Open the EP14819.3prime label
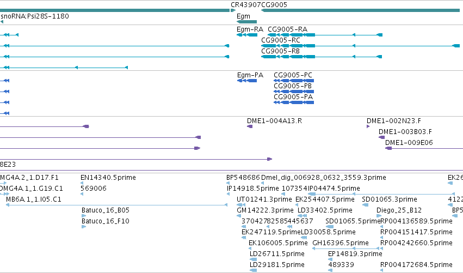Screen dimensions: 463x273 coord(355,254)
